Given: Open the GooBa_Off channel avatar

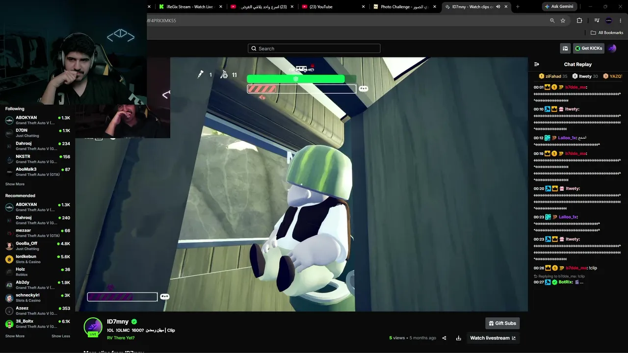Looking at the screenshot, I should (9, 246).
